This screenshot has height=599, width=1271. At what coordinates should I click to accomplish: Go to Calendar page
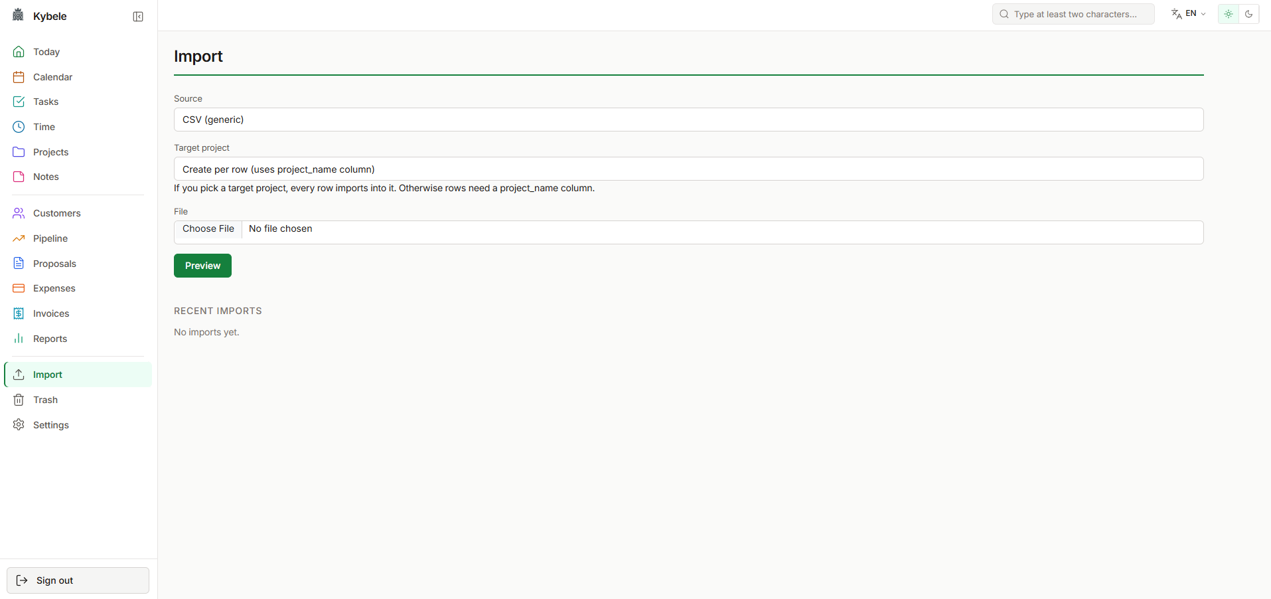(78, 77)
